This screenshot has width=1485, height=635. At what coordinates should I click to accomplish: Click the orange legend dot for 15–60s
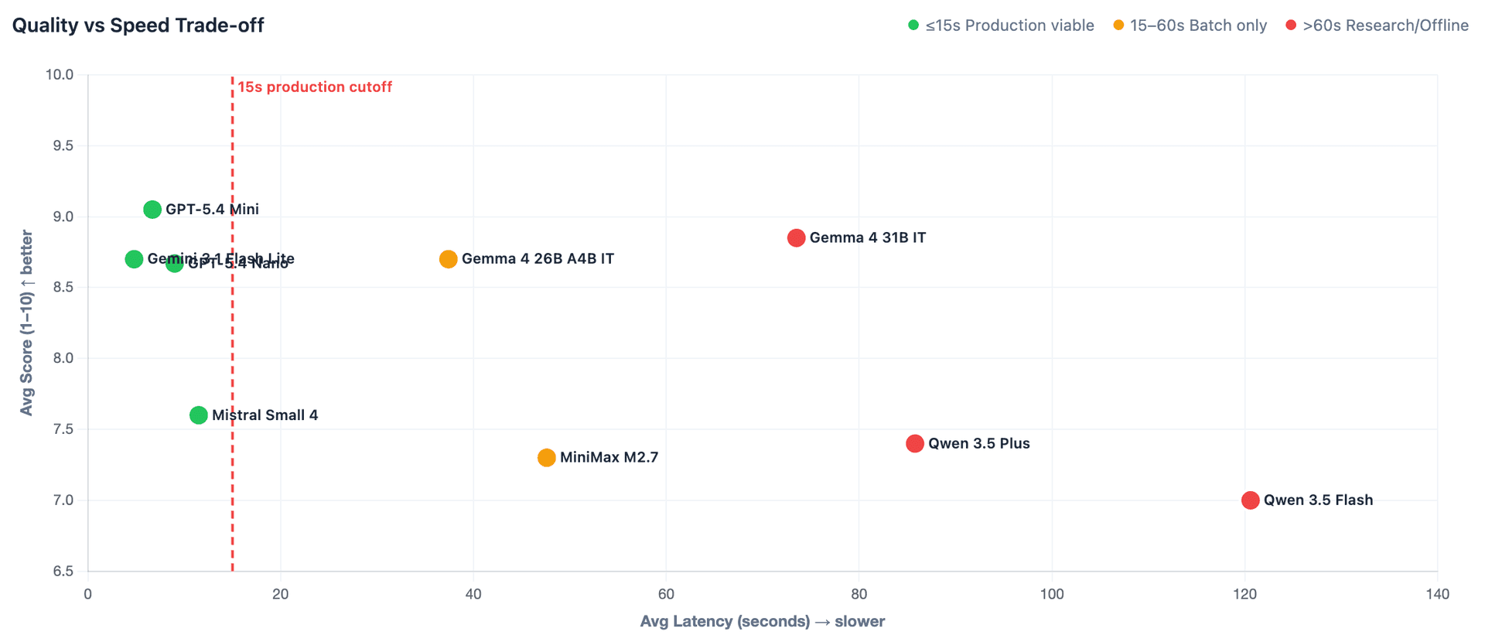1118,26
